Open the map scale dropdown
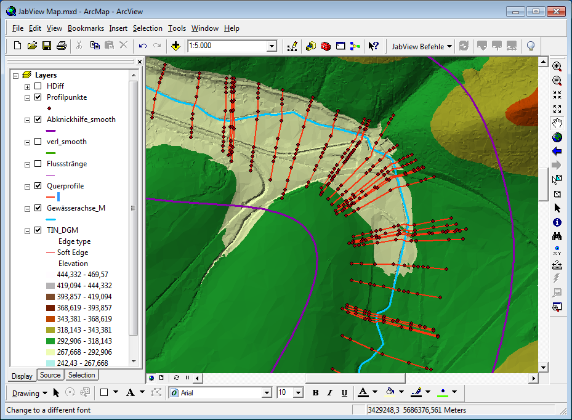This screenshot has width=572, height=420. point(272,46)
